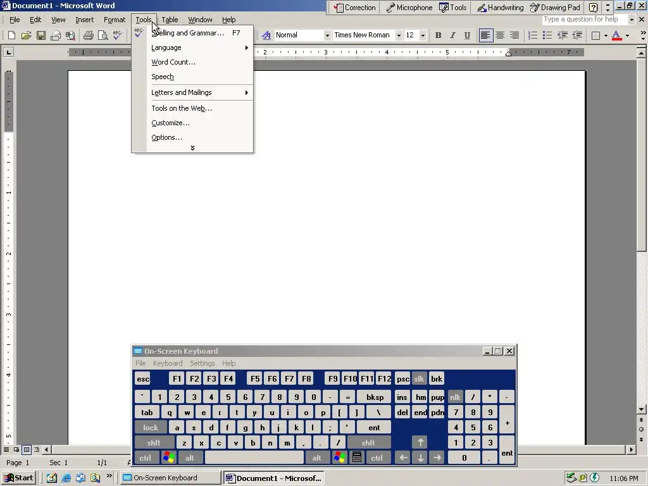Click the Microphone button on Language bar

tap(409, 8)
